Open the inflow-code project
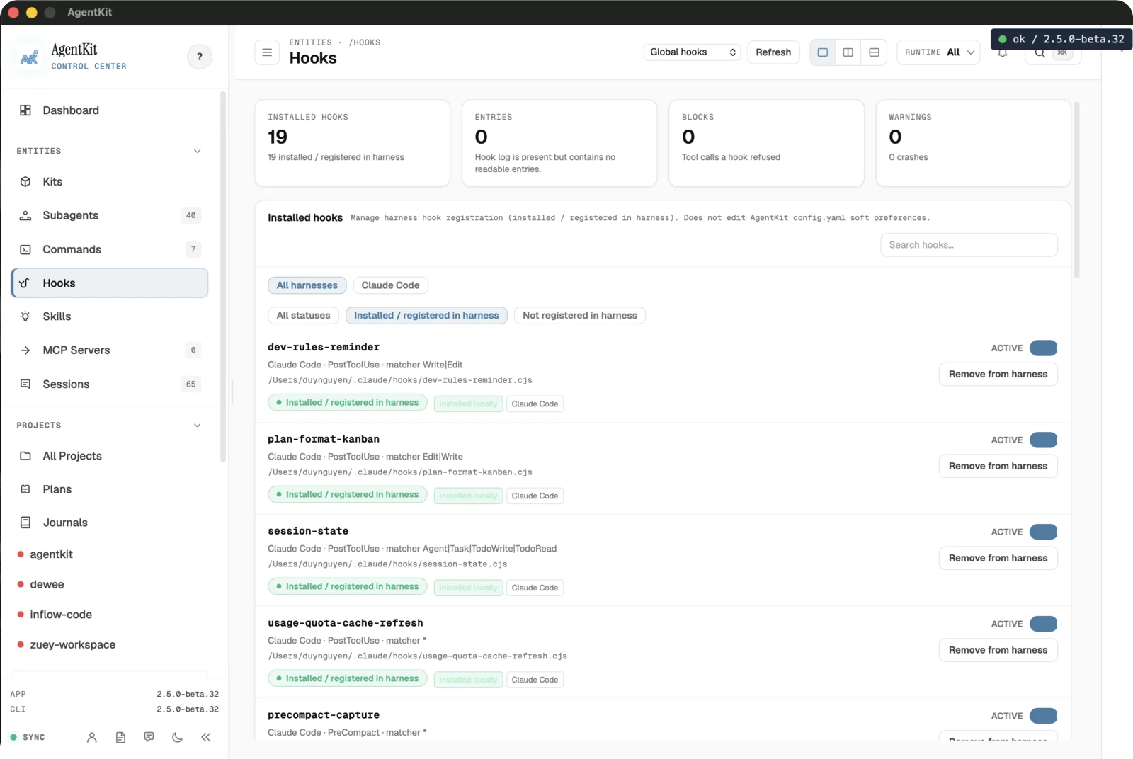1133x759 pixels. tap(61, 615)
